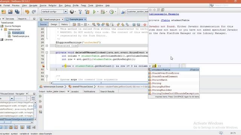Click the globe browser icon in toolbar
The height and width of the screenshot is (135, 241).
point(72,12)
